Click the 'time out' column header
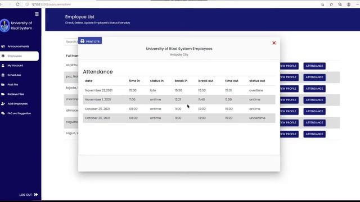The height and width of the screenshot is (202, 360). [x=232, y=81]
